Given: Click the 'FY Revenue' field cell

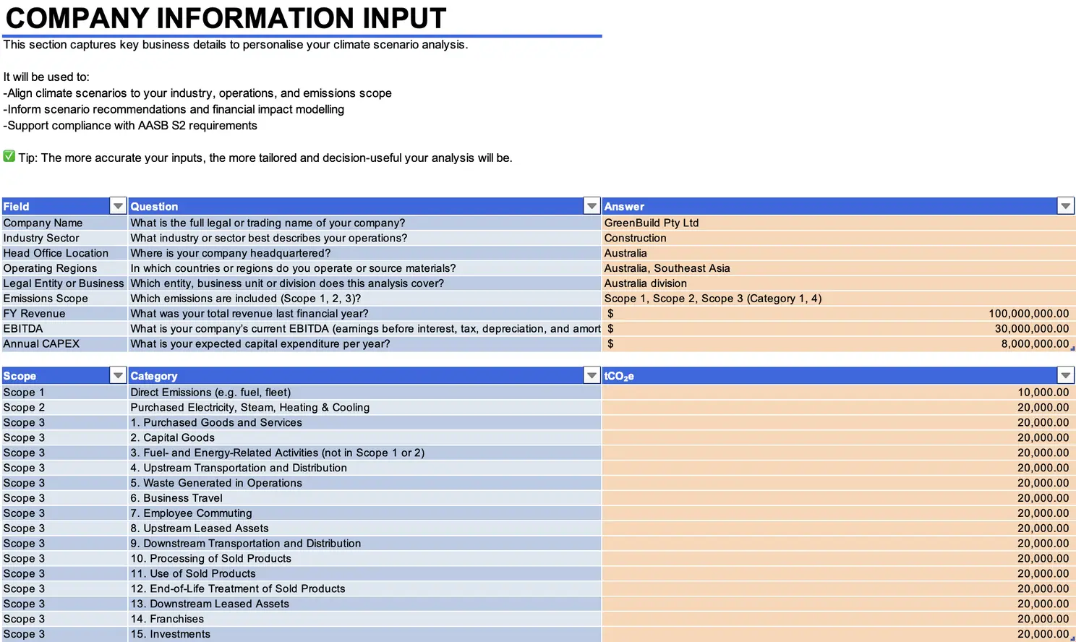Looking at the screenshot, I should click(64, 314).
